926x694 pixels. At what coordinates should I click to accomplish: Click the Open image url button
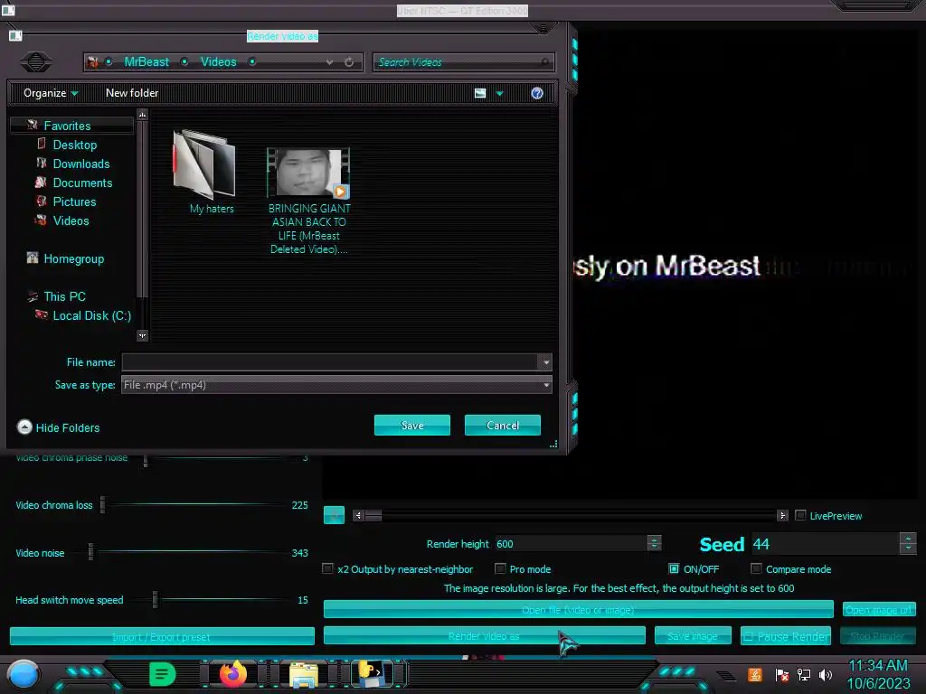point(879,609)
